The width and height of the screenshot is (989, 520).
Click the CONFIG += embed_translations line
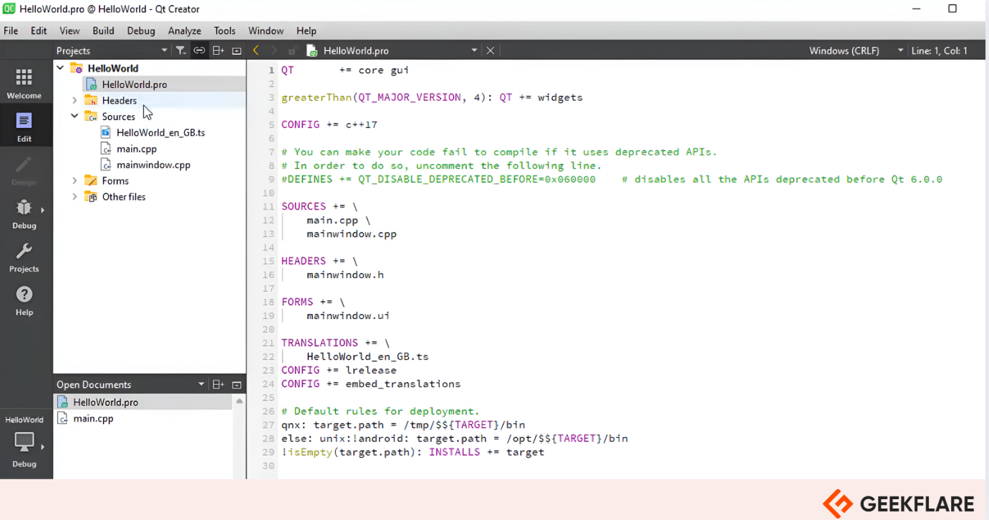click(x=371, y=384)
